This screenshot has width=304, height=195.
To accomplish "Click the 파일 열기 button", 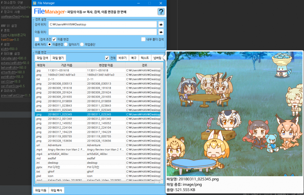I will [x=58, y=58].
